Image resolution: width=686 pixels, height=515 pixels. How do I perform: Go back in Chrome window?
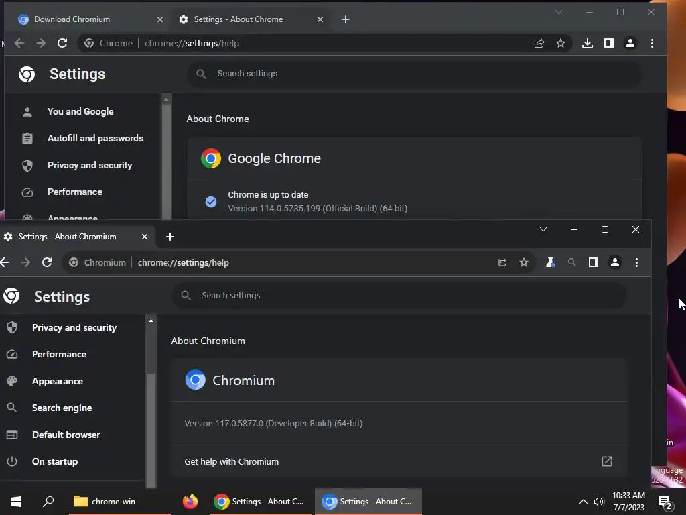[19, 43]
